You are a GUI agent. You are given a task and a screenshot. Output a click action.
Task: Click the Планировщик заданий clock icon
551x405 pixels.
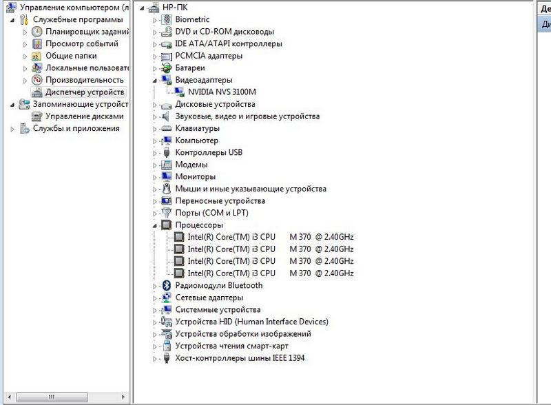coord(37,32)
